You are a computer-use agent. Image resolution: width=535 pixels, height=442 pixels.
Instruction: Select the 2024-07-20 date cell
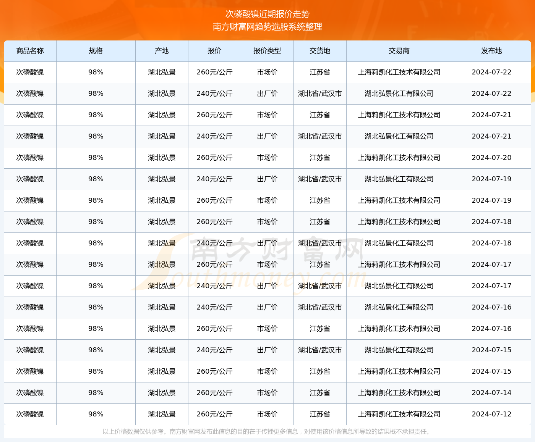[491, 158]
